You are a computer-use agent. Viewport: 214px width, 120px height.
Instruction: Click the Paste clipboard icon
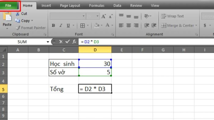(7, 16)
